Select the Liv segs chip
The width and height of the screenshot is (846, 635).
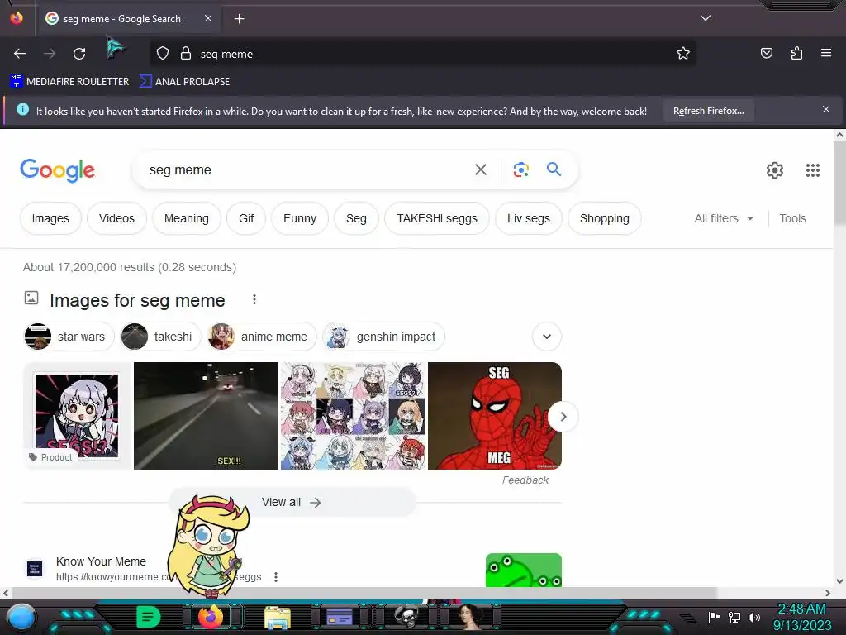point(528,218)
